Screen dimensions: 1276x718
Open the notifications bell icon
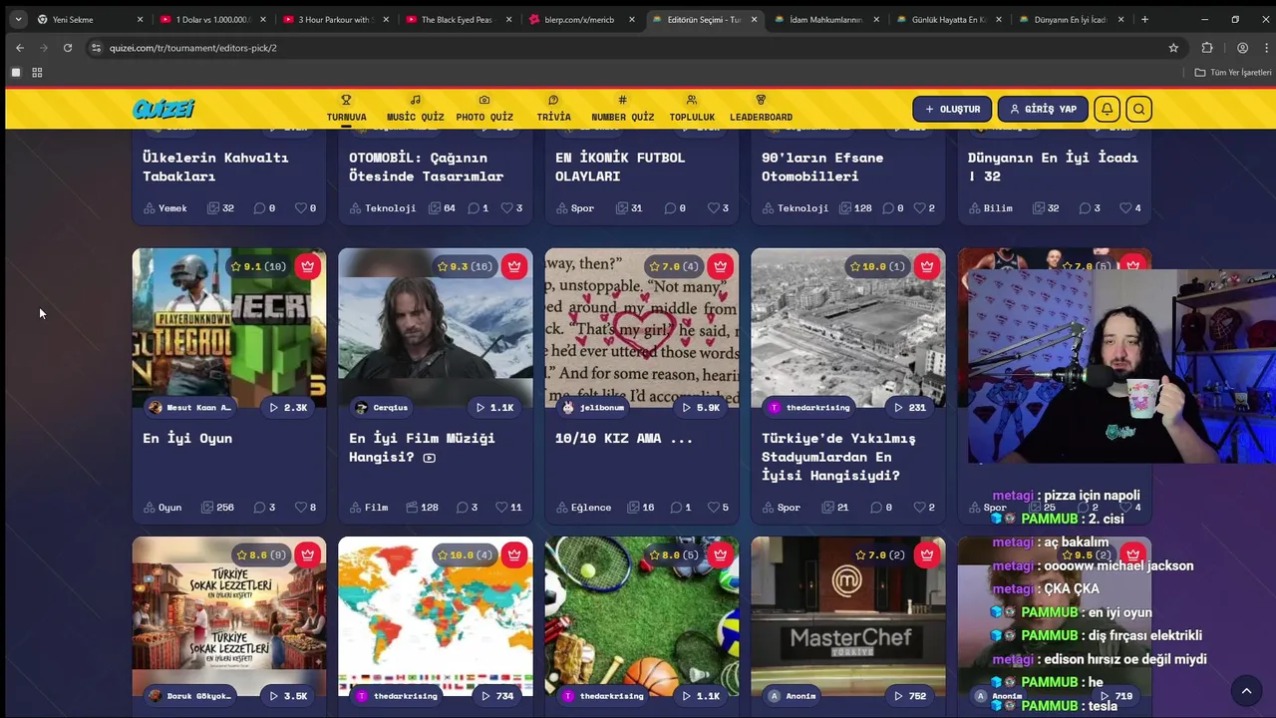point(1107,109)
